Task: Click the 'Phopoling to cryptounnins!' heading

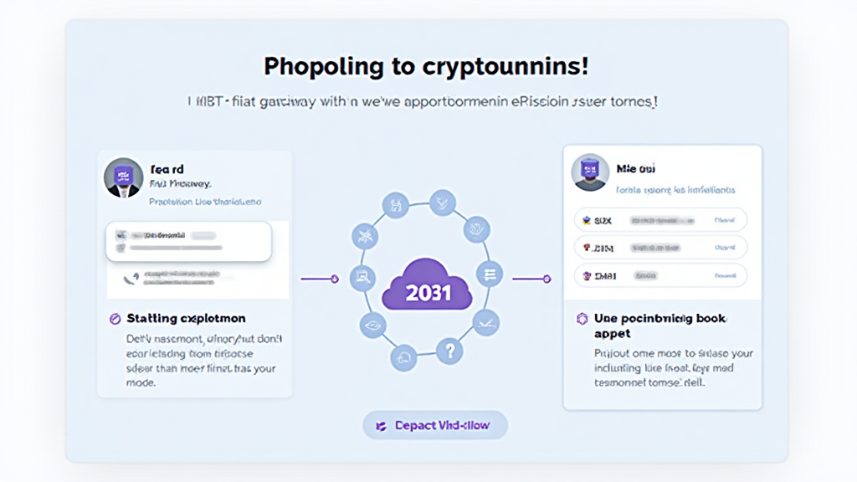Action: click(427, 66)
